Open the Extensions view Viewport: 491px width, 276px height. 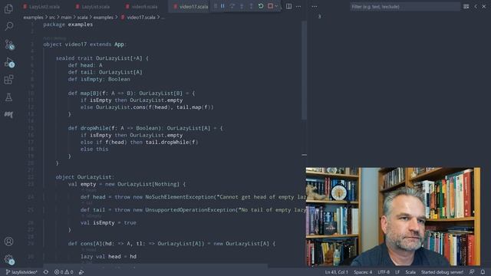click(8, 80)
